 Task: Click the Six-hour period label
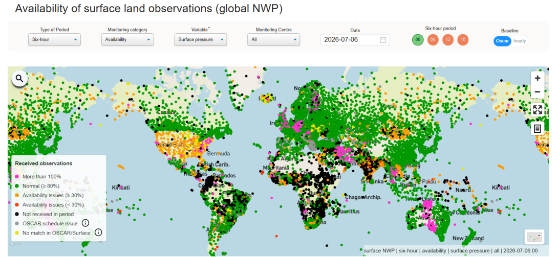440,29
